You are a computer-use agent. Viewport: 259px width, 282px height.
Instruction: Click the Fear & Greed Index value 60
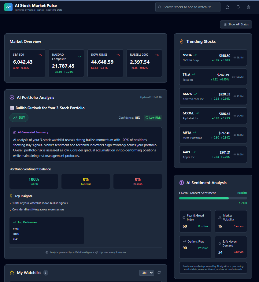[185, 226]
